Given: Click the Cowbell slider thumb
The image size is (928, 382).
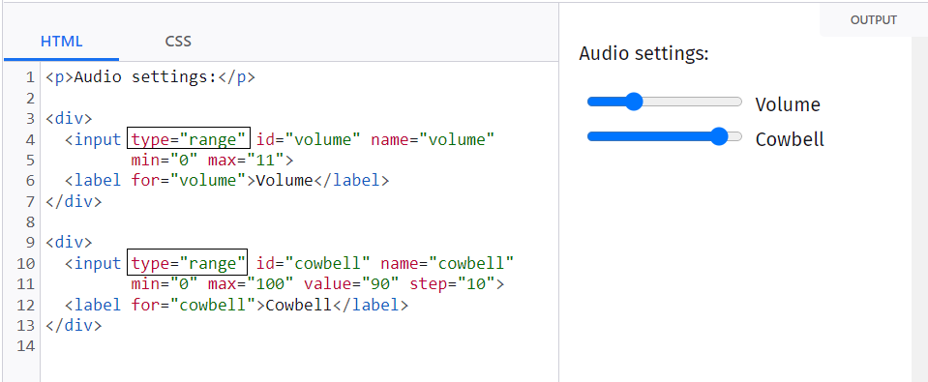Looking at the screenshot, I should 718,136.
